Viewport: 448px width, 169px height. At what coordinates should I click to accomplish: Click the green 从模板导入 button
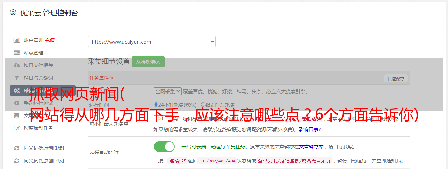point(148,62)
